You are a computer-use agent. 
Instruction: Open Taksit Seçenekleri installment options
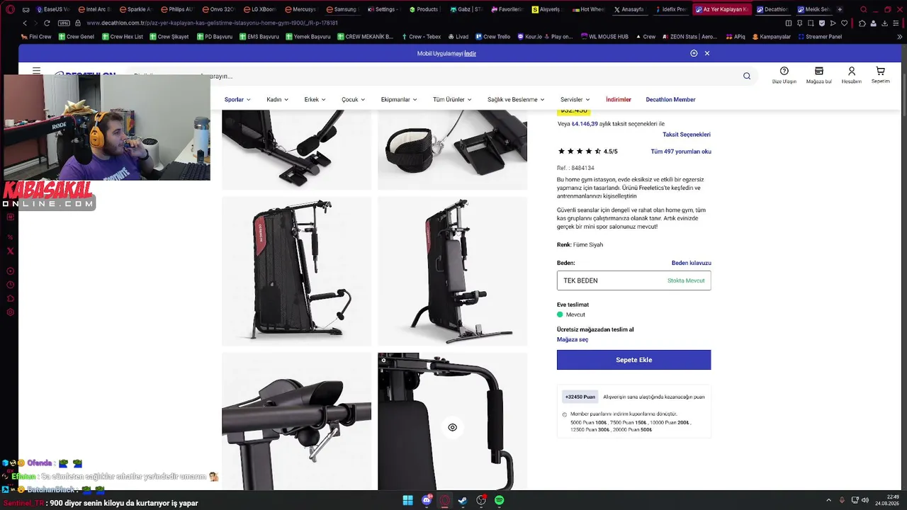687,135
